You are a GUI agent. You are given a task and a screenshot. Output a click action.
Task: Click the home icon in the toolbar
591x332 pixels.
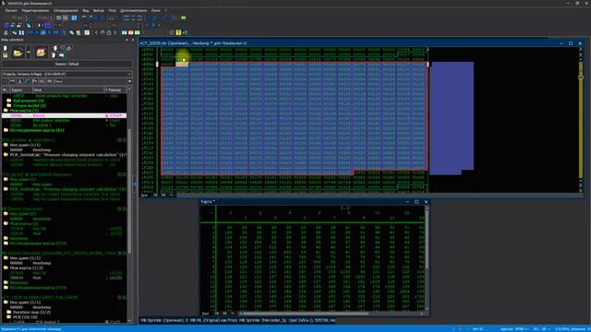(x=109, y=33)
